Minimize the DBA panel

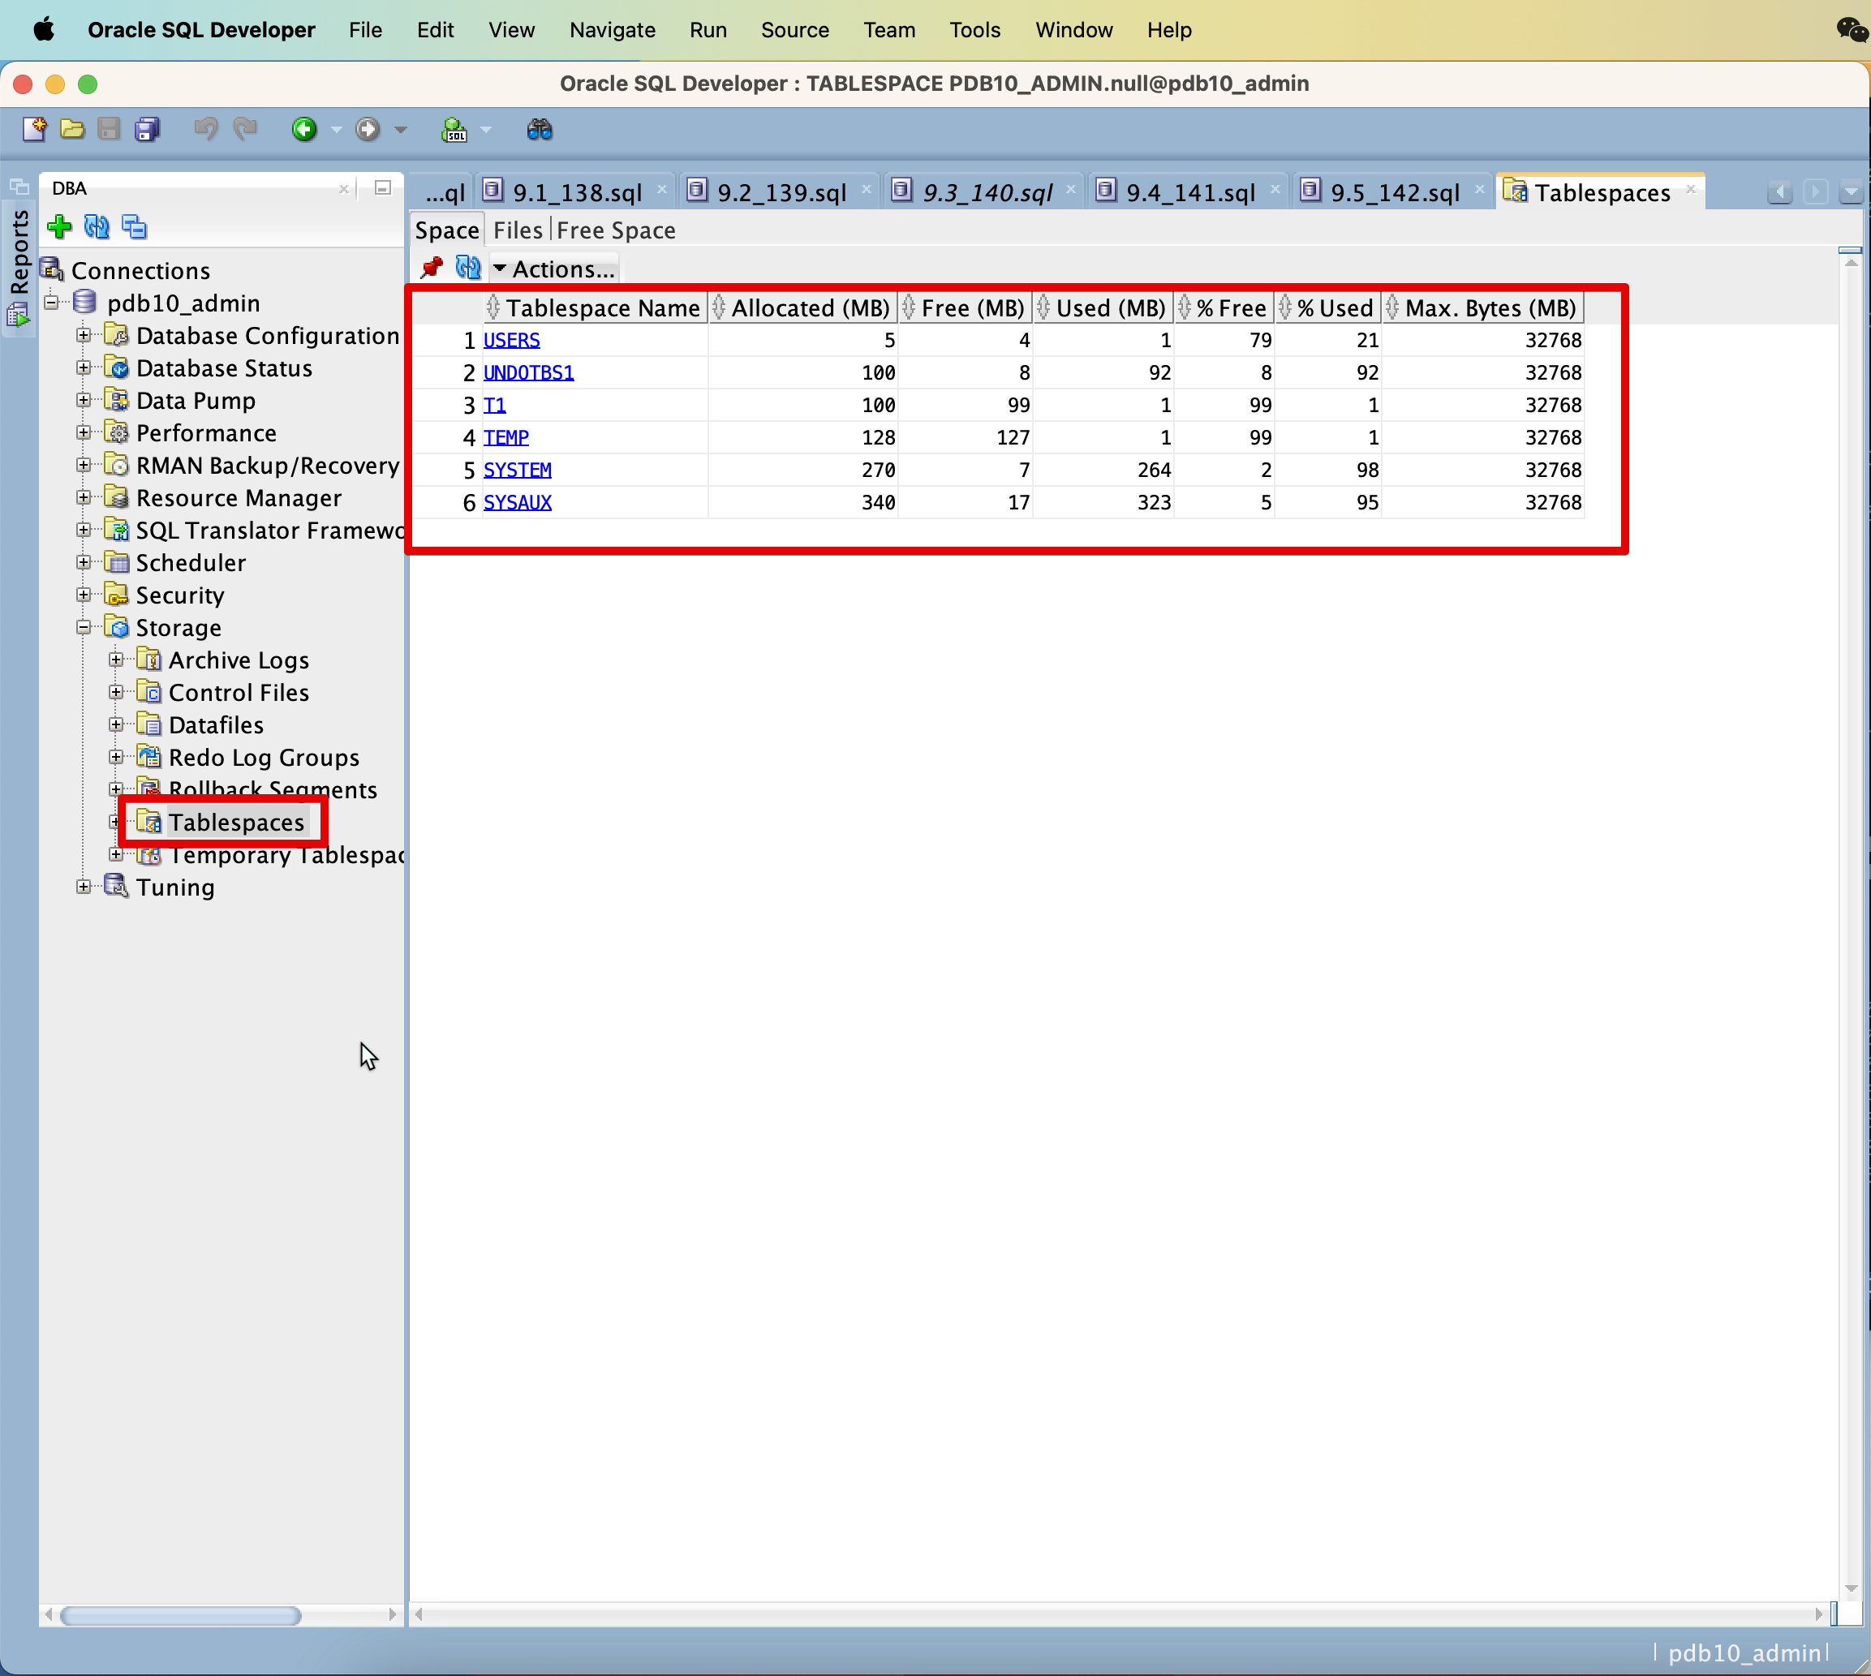point(383,188)
